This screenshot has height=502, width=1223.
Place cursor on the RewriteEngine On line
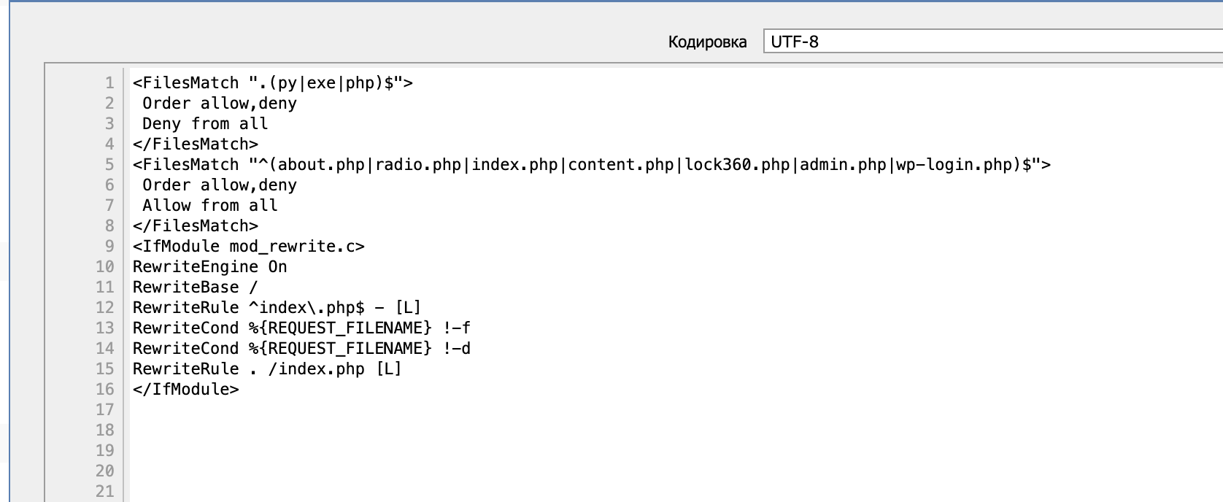[x=208, y=267]
